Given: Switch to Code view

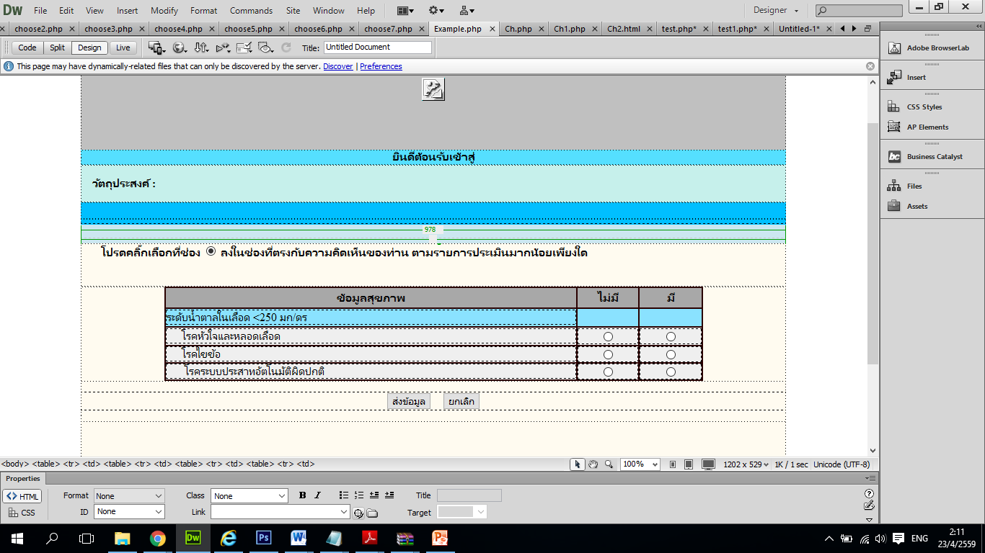Looking at the screenshot, I should [27, 48].
